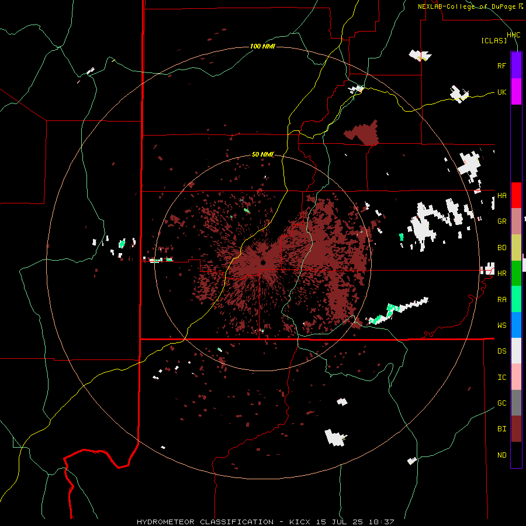The image size is (526, 526).
Task: Click the BI legend label
Action: (x=501, y=429)
